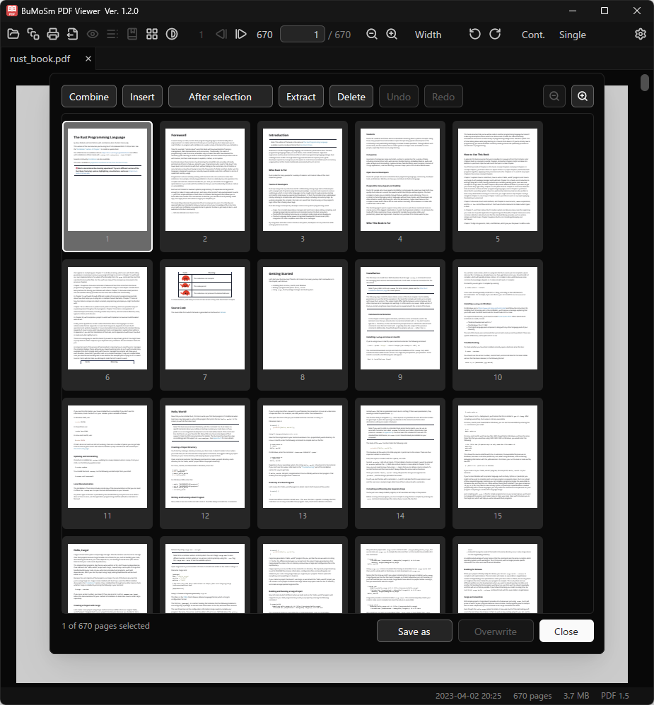Maximize the BuMoSm PDF Viewer window

point(605,11)
